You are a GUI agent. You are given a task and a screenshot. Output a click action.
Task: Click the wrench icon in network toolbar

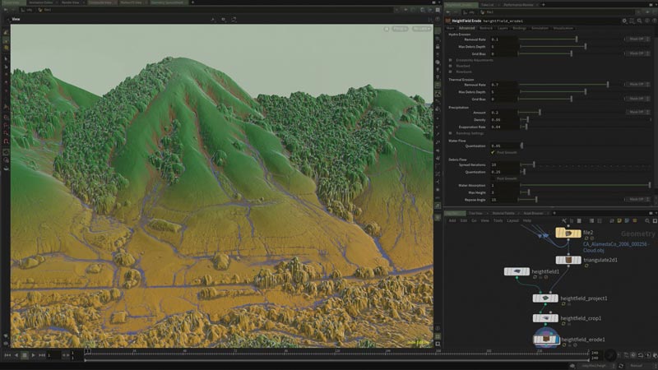[x=564, y=220]
